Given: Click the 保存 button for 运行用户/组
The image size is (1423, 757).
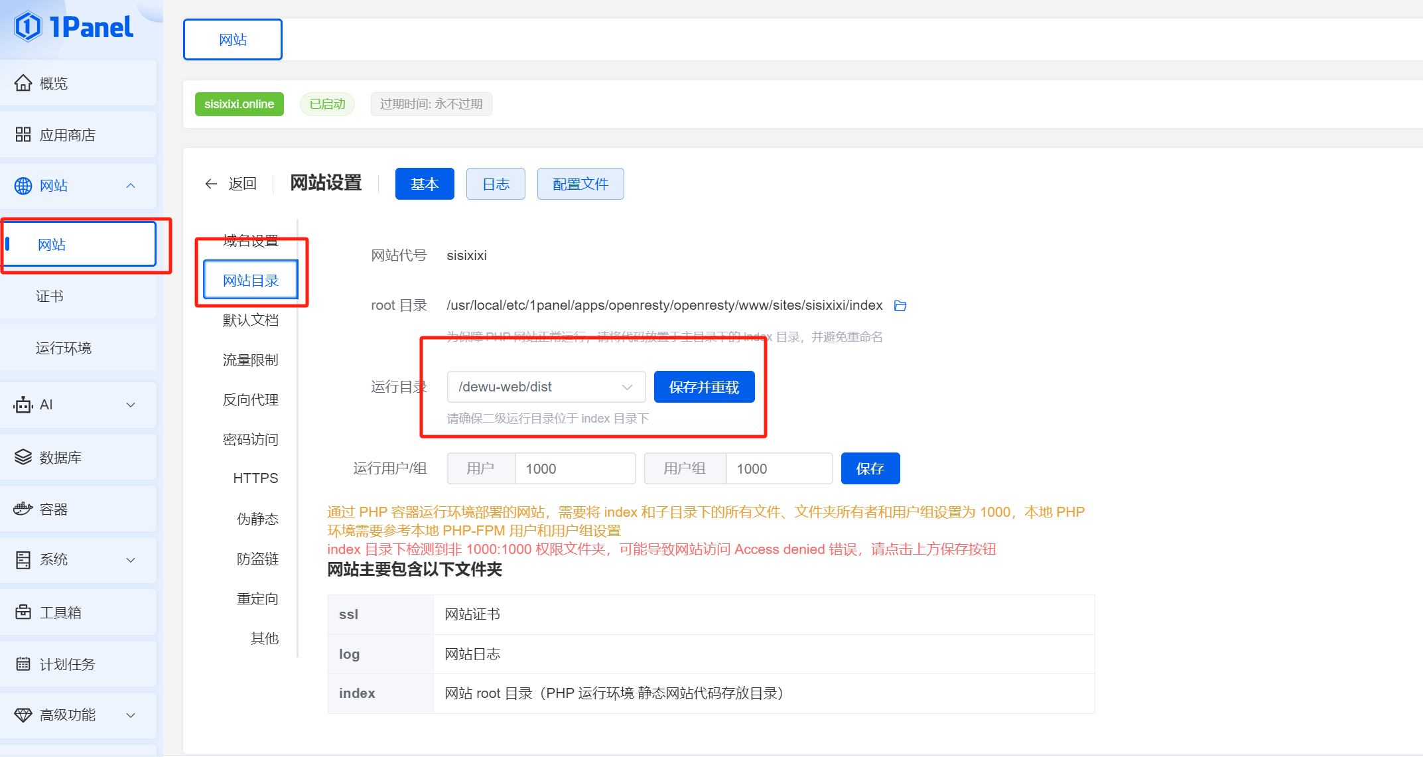Looking at the screenshot, I should tap(870, 468).
